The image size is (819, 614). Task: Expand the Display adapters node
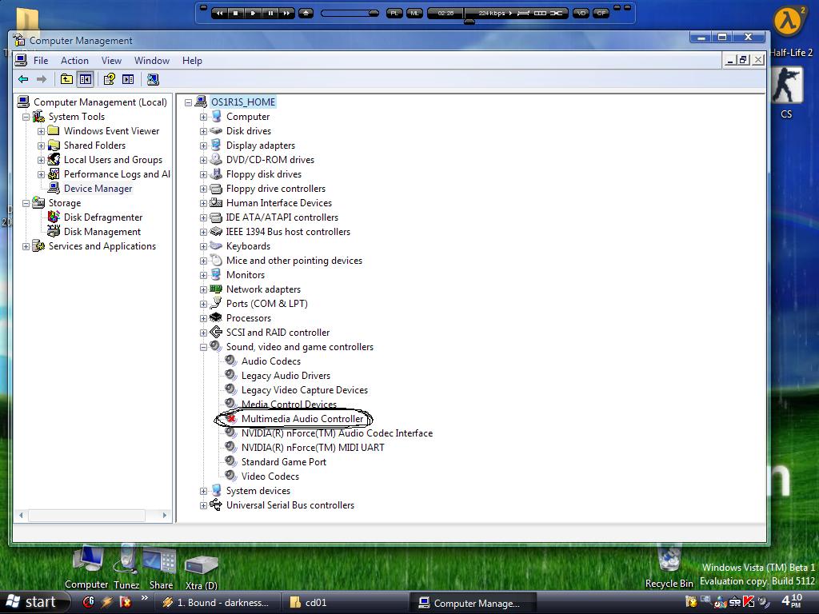pyautogui.click(x=203, y=146)
